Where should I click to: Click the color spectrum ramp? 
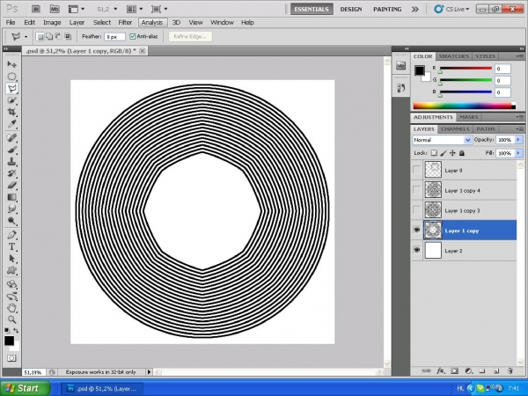coord(465,106)
